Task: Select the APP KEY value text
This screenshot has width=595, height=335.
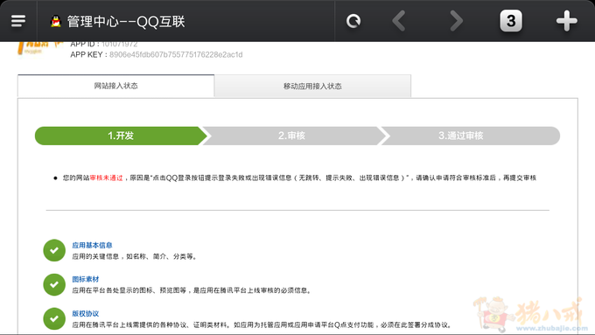Action: point(176,54)
